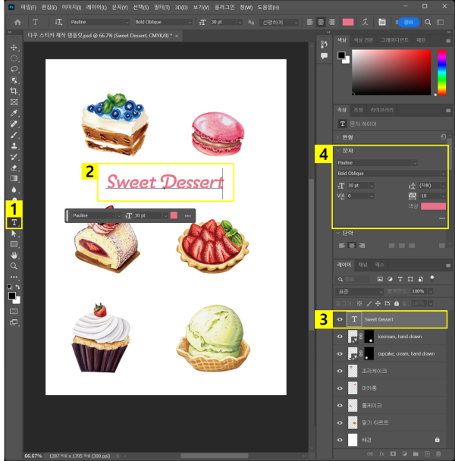455x461 pixels.
Task: Hide the icecream, hand drawn layer
Action: click(340, 337)
